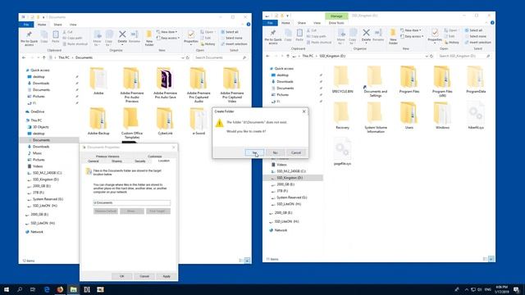Screen dimensions: 525x295
Task: Click Up arrow in Documents window address bar
Action: pos(43,57)
